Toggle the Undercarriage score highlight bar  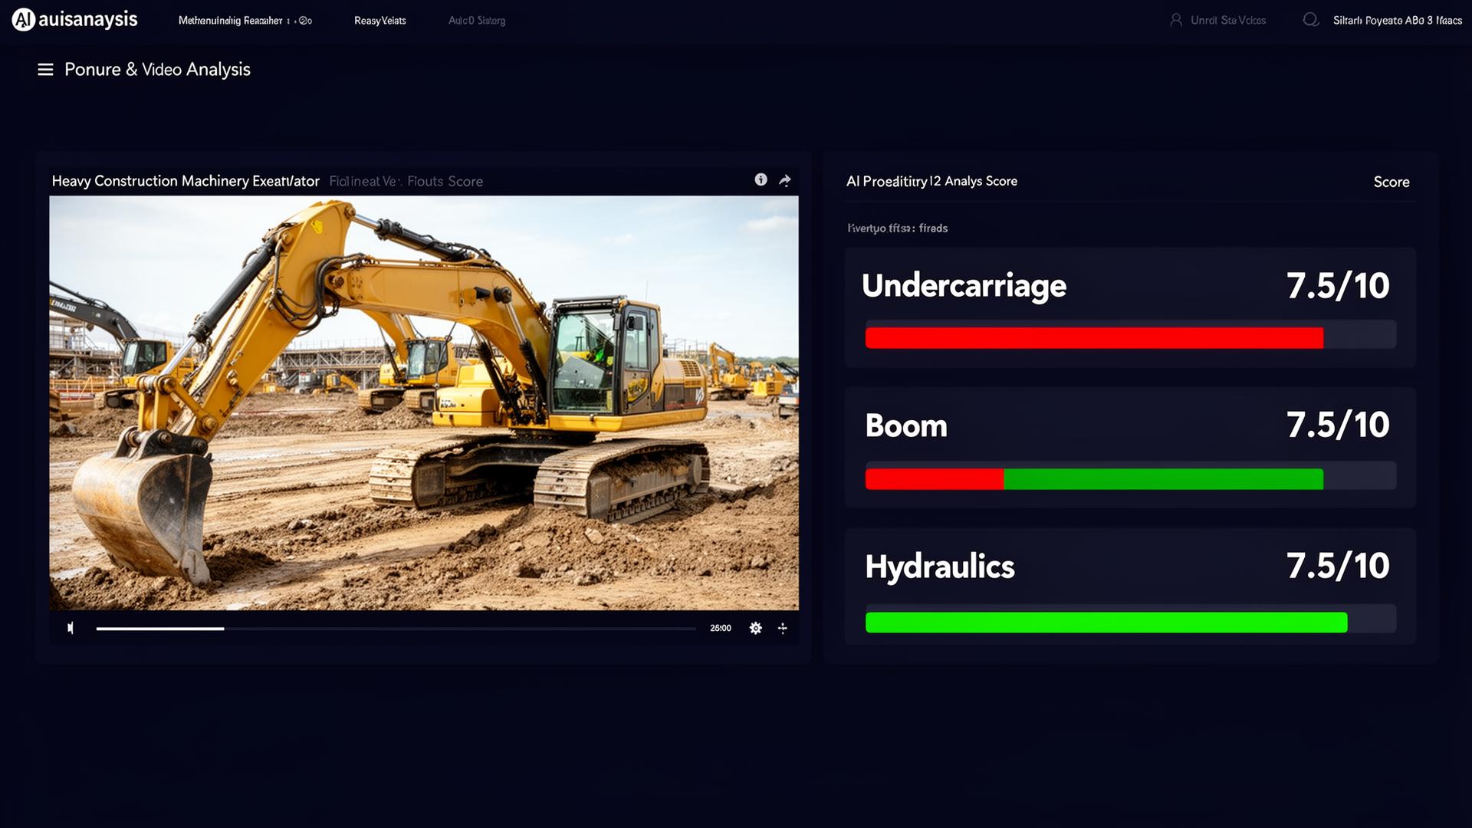[x=1131, y=334]
